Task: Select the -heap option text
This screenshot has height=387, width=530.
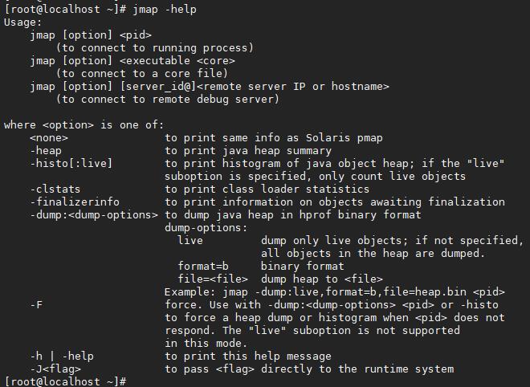Action: coord(46,151)
